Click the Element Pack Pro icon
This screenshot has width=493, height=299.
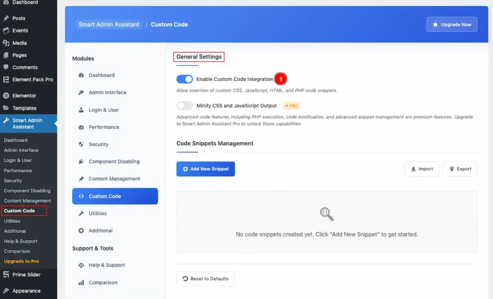(6, 80)
